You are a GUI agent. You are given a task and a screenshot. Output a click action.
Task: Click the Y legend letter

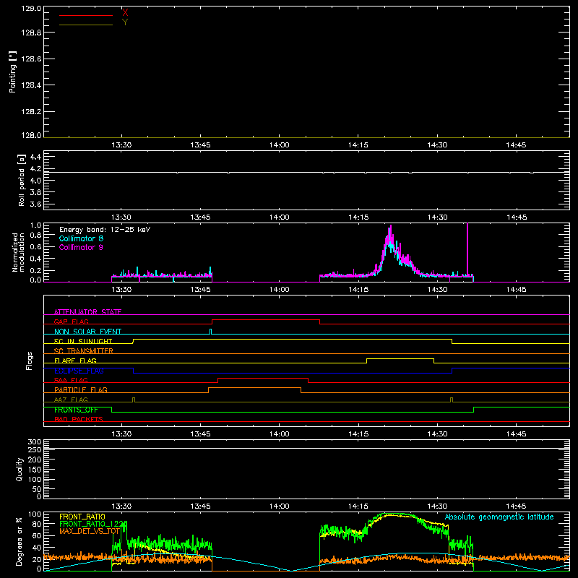125,22
